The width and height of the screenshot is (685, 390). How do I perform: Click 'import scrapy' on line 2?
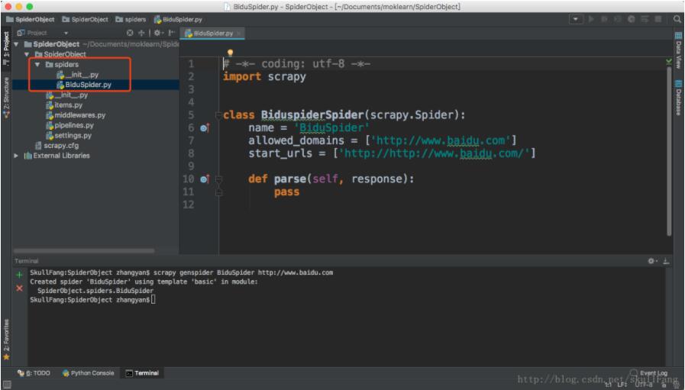tap(264, 76)
